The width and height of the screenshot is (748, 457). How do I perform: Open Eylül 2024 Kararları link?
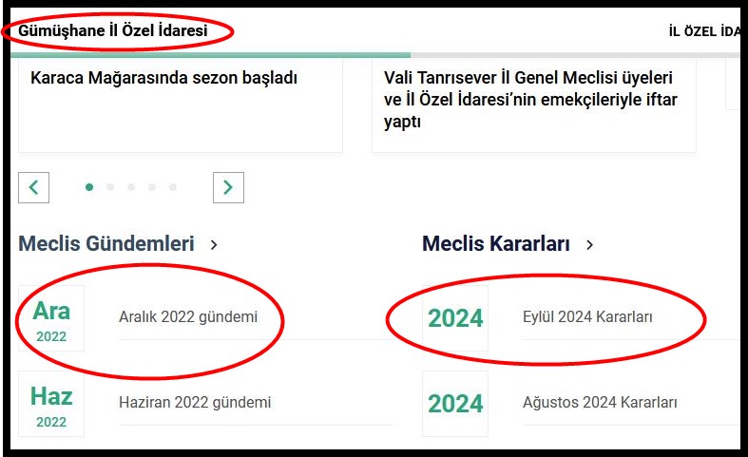[587, 317]
